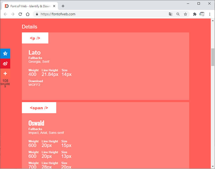Click Lato fallbacks Georgia, Serif
This screenshot has height=169, width=215.
pyautogui.click(x=39, y=62)
